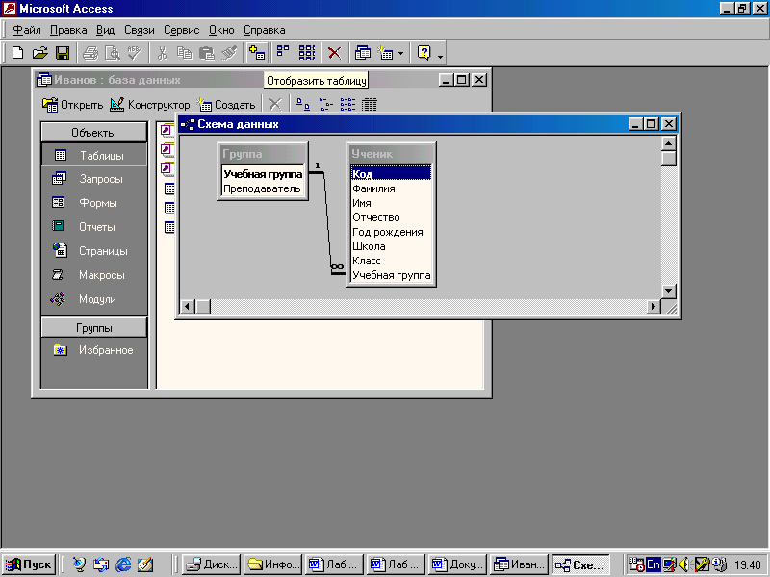
Task: Click the Details view icon
Action: [x=370, y=104]
